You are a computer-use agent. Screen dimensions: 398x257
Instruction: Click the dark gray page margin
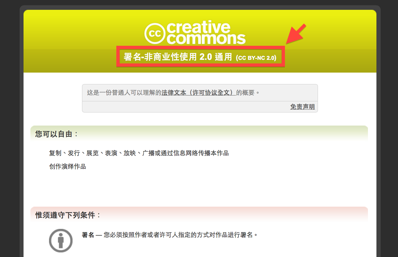click(10, 131)
